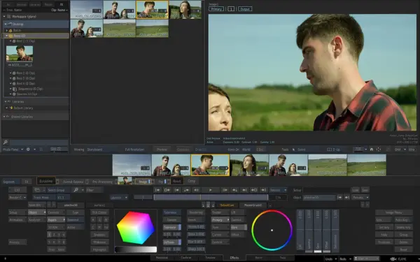
Task: Click the magnifier icon beside Select Group
Action: 76,190
